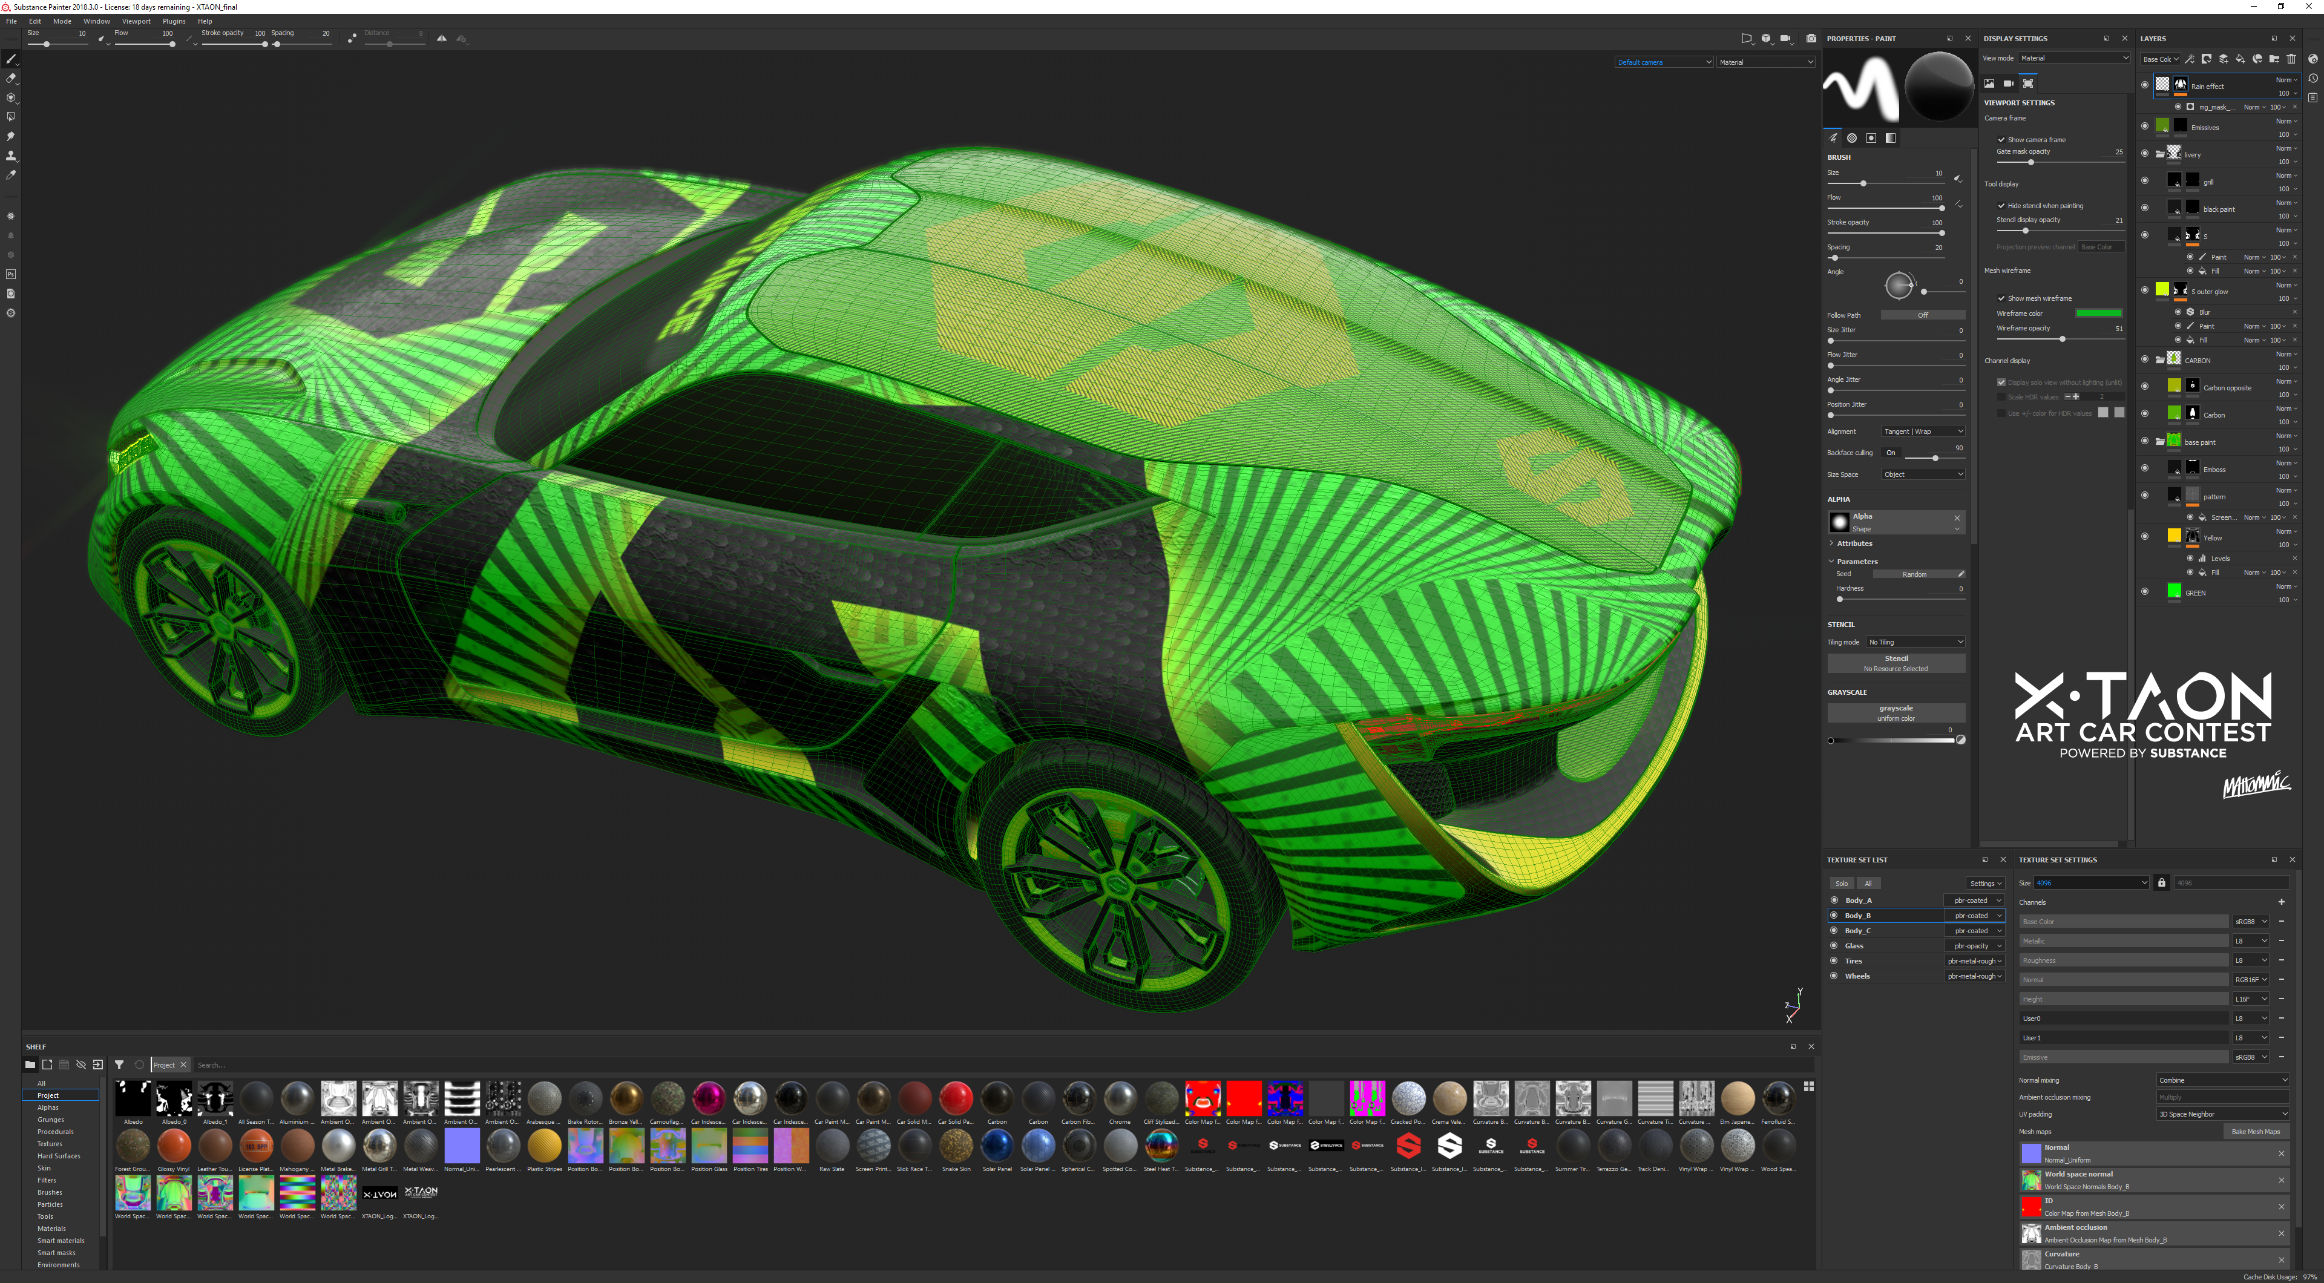Select the Polygon Fill tool
Image resolution: width=2324 pixels, height=1283 pixels.
(x=11, y=116)
